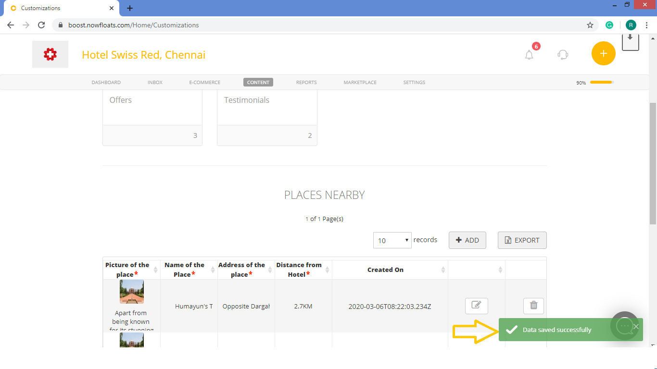Image resolution: width=657 pixels, height=369 pixels.
Task: Click the download arrow icon at top right
Action: tap(630, 41)
